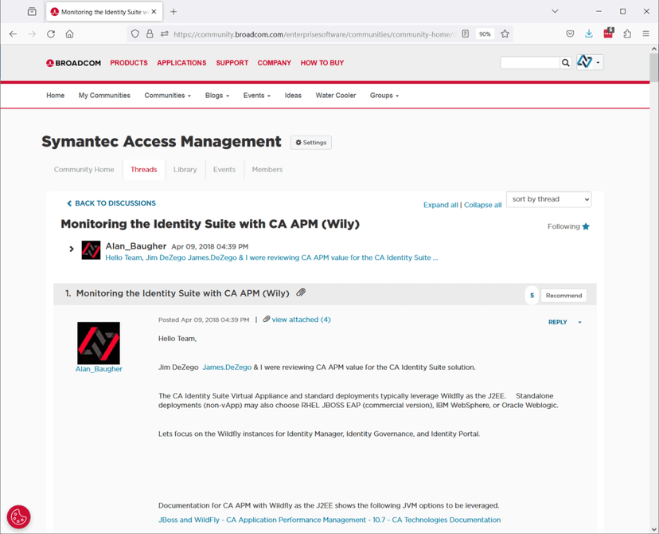Click the site search magnifier icon
This screenshot has width=659, height=534.
(x=565, y=62)
